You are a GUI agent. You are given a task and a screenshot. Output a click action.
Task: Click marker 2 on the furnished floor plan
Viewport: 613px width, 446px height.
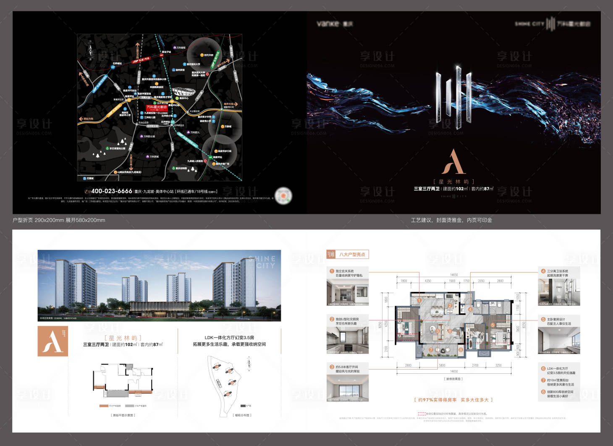(x=450, y=306)
